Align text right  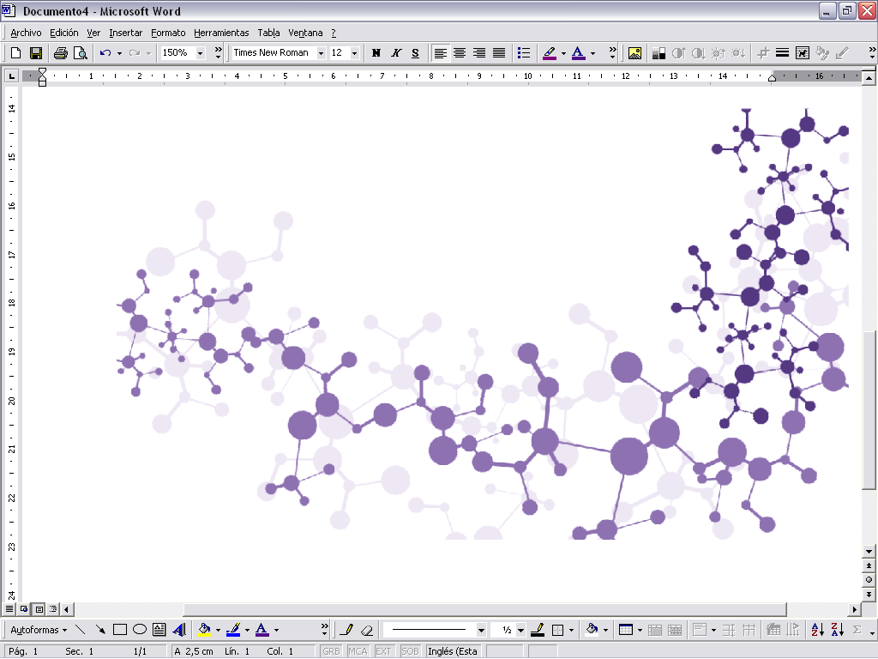click(479, 53)
